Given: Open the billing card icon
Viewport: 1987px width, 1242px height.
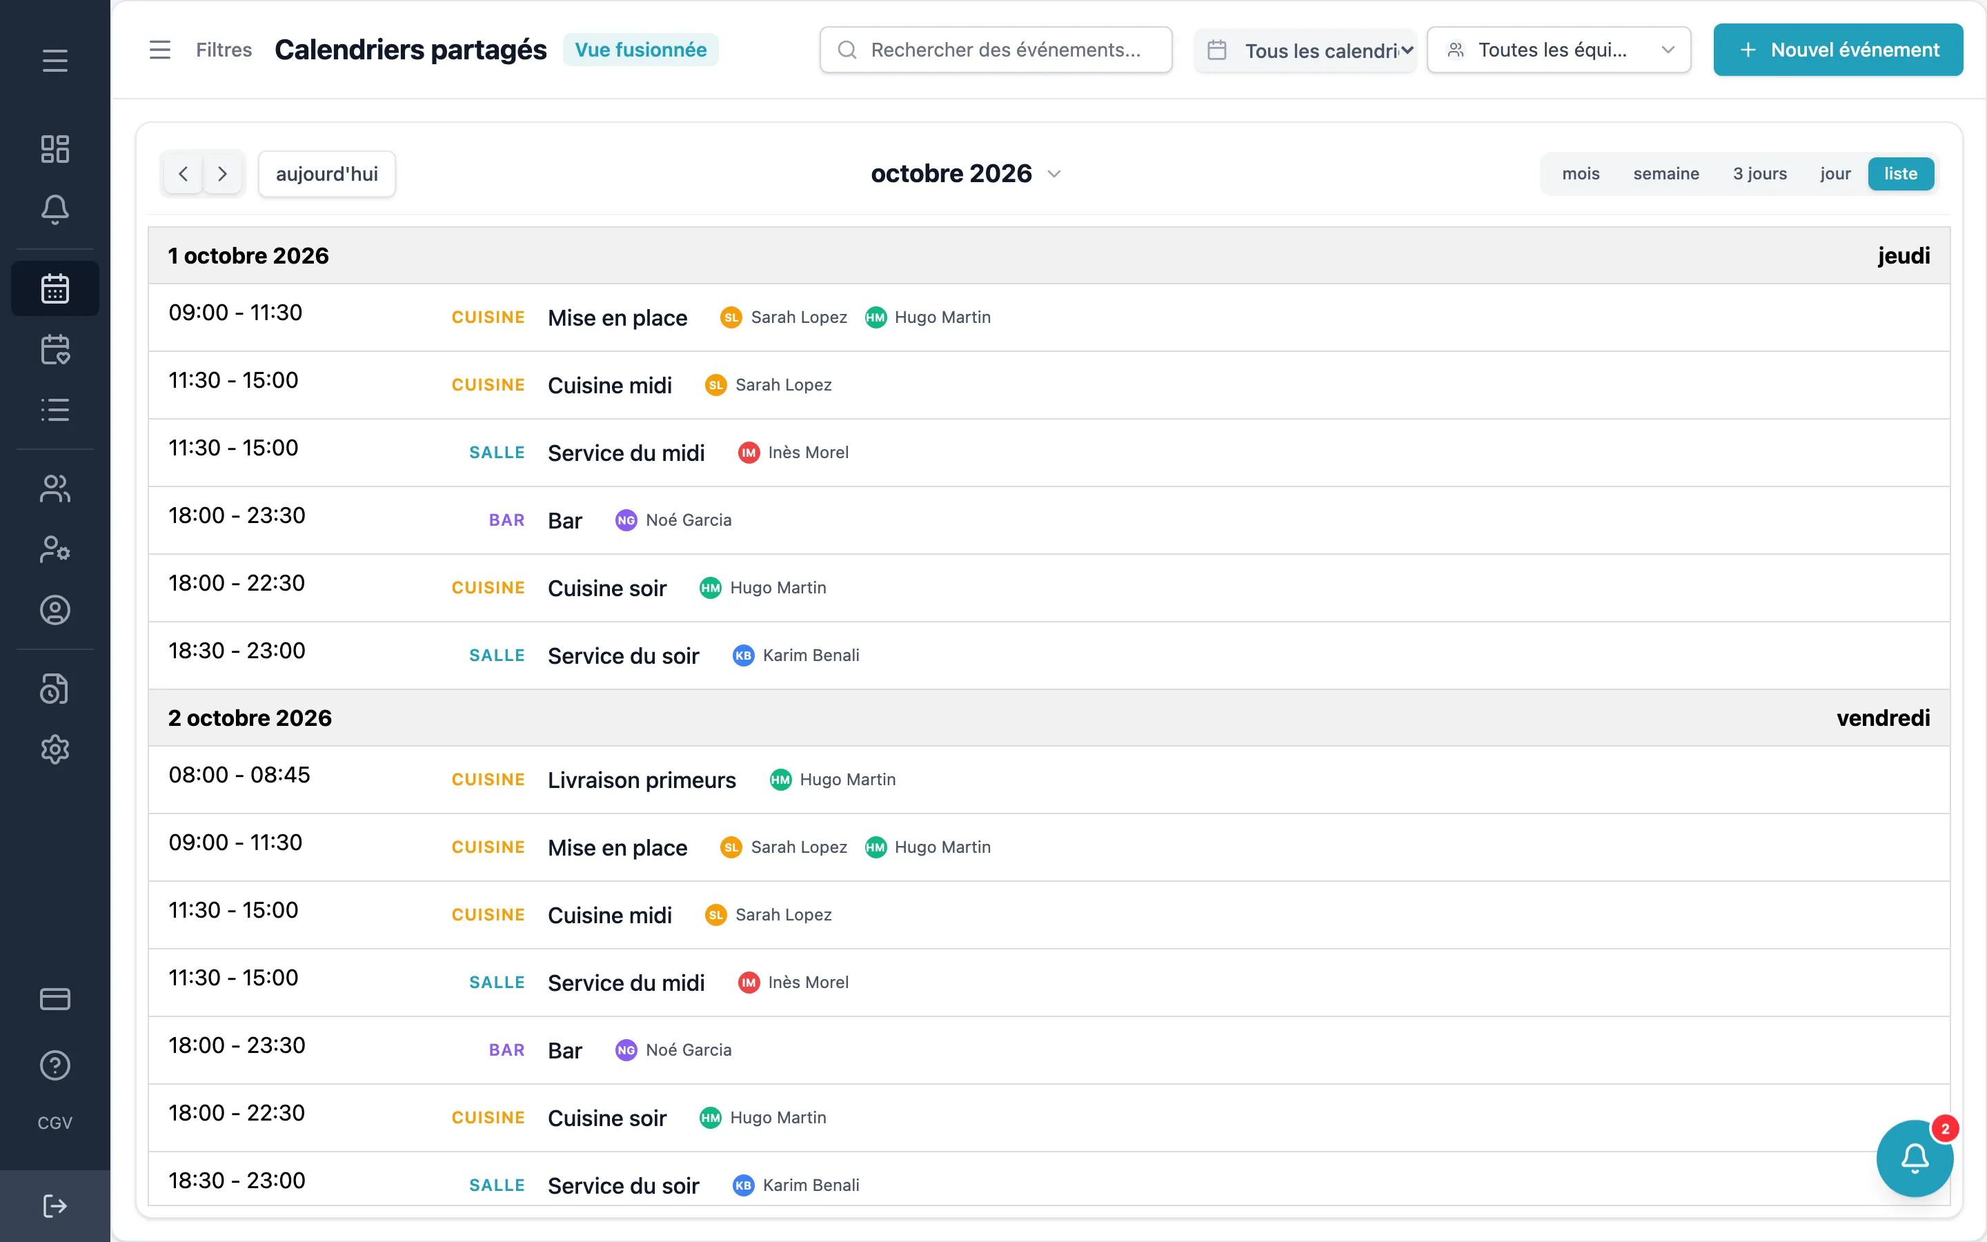Looking at the screenshot, I should [x=55, y=999].
